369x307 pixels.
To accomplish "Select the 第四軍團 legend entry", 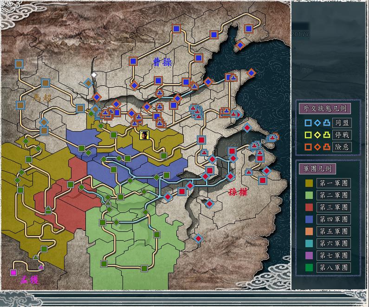I will 334,219.
